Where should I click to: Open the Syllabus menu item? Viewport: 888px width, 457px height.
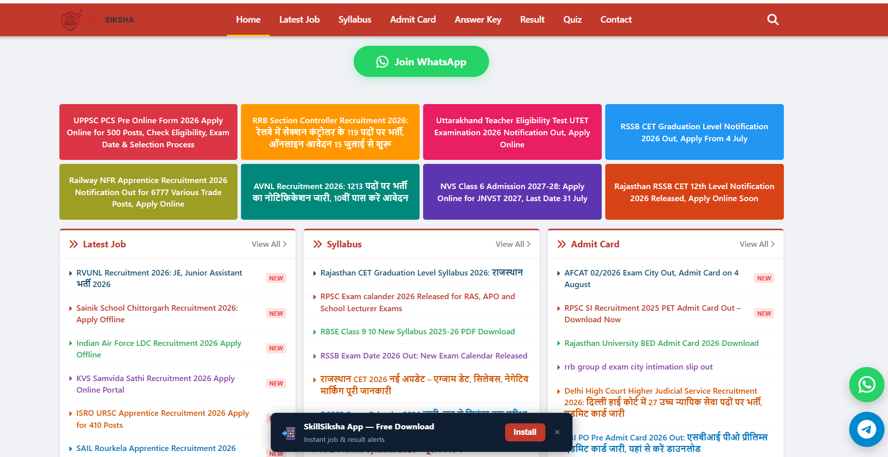355,20
